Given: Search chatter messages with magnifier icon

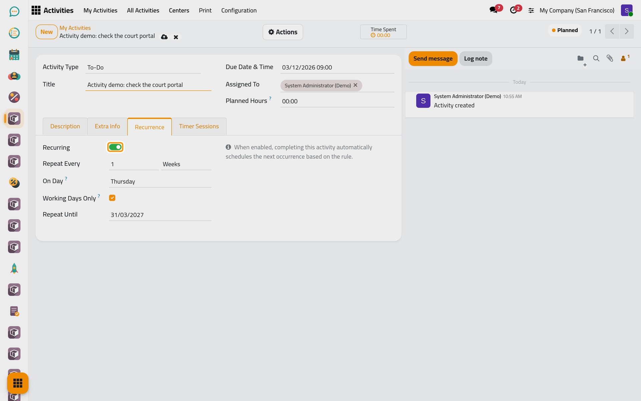Looking at the screenshot, I should point(596,58).
